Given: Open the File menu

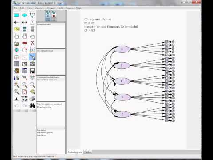Looking at the screenshot, I should pyautogui.click(x=16, y=8).
